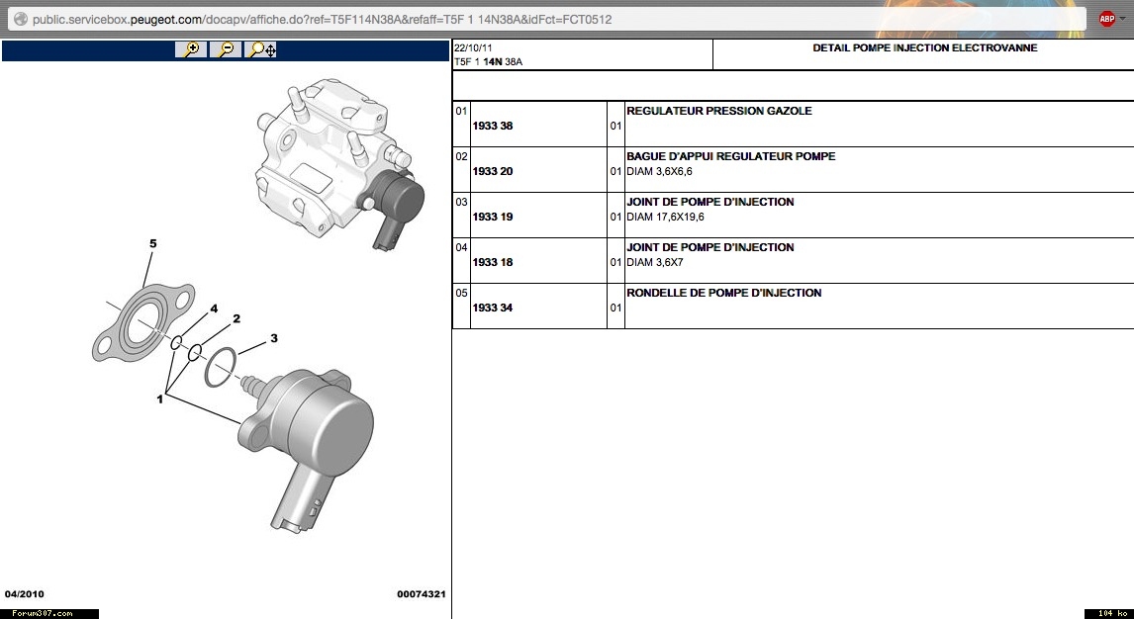
Task: Click callout number 1 on diagram
Action: [160, 398]
